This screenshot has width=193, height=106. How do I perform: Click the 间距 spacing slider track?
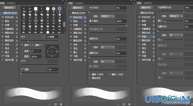pyautogui.click(x=40, y=73)
